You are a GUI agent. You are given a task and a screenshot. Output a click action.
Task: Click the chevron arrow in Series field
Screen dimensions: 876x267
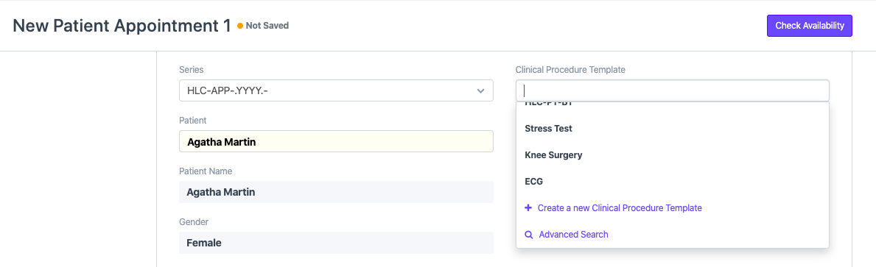[480, 91]
